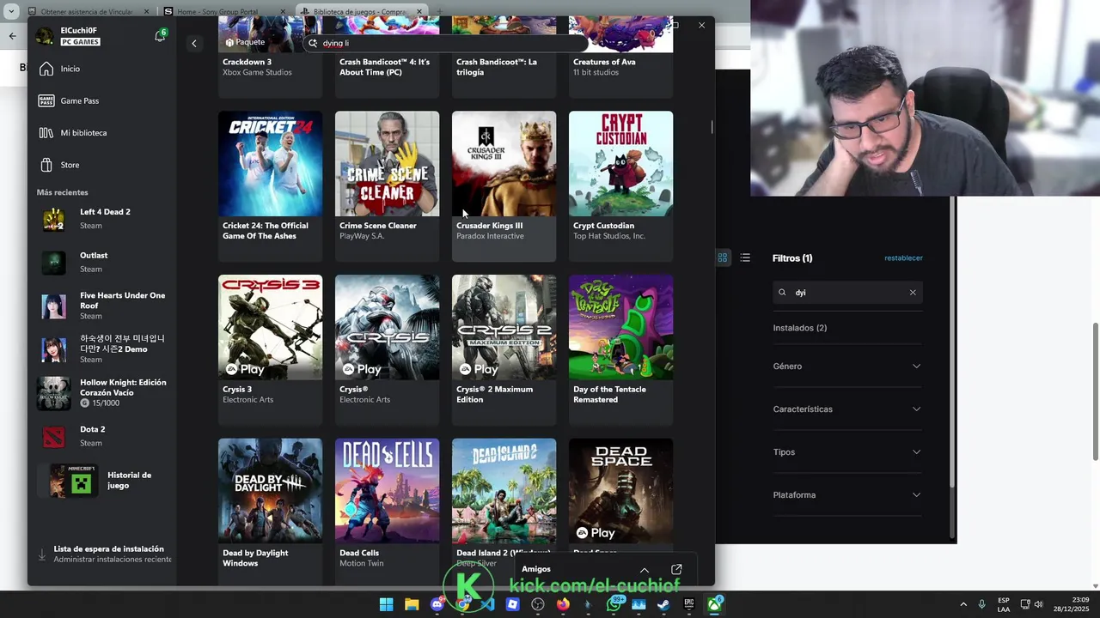The height and width of the screenshot is (618, 1100).
Task: Click the browser back arrow
Action: 12,36
